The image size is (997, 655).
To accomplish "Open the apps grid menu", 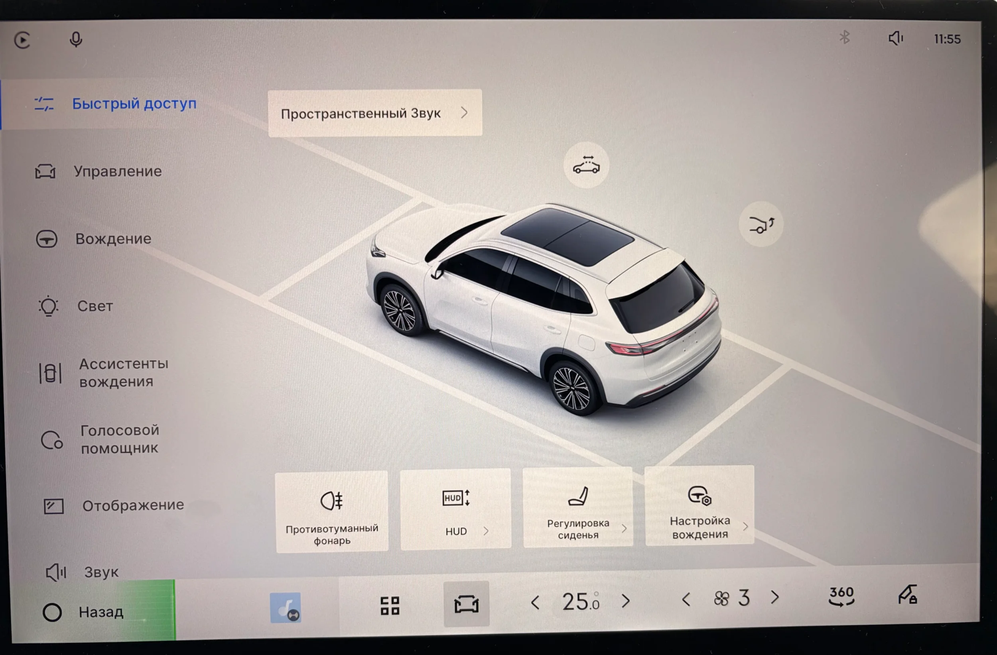I will pyautogui.click(x=390, y=606).
